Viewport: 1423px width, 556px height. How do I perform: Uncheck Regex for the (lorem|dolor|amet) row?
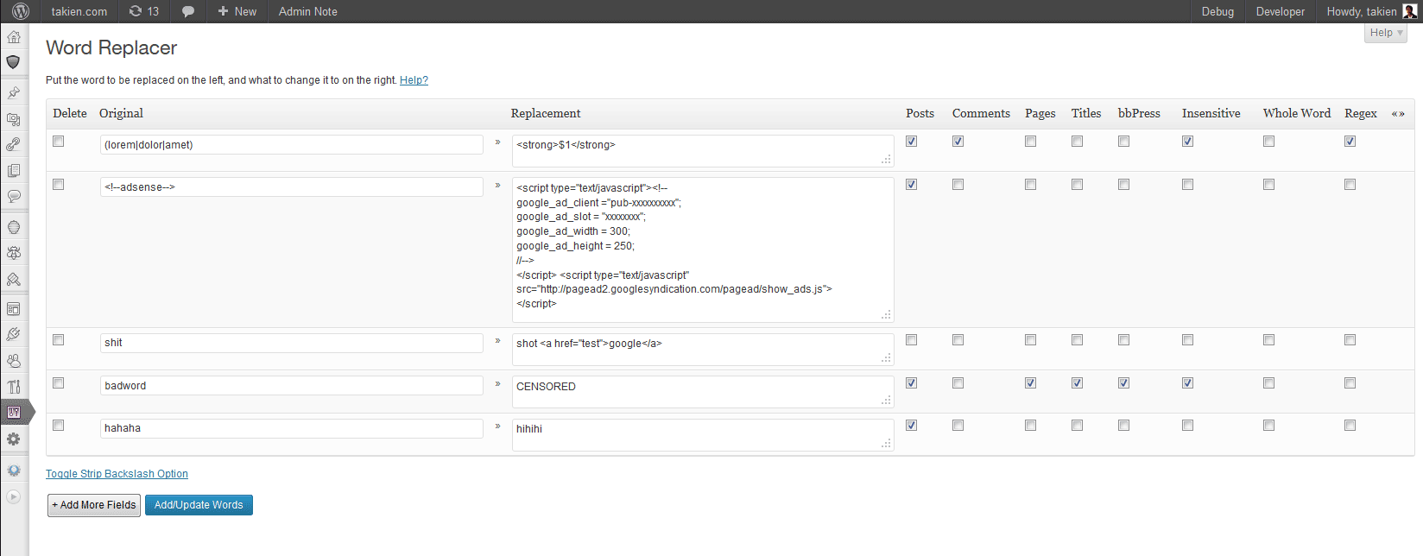click(x=1350, y=142)
